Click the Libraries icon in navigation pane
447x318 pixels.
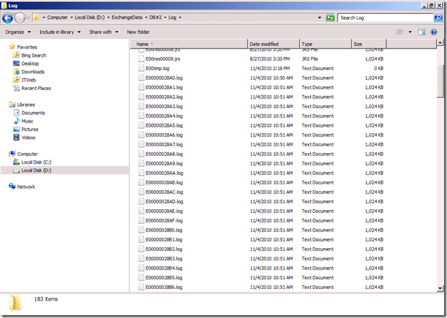[12, 105]
